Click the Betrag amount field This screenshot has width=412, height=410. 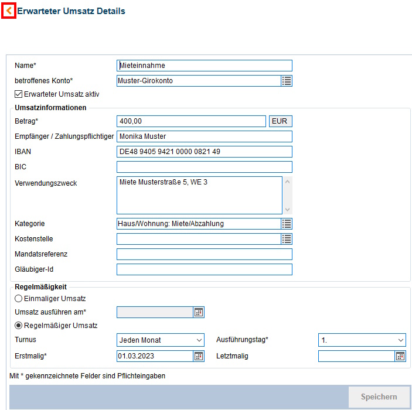point(191,121)
